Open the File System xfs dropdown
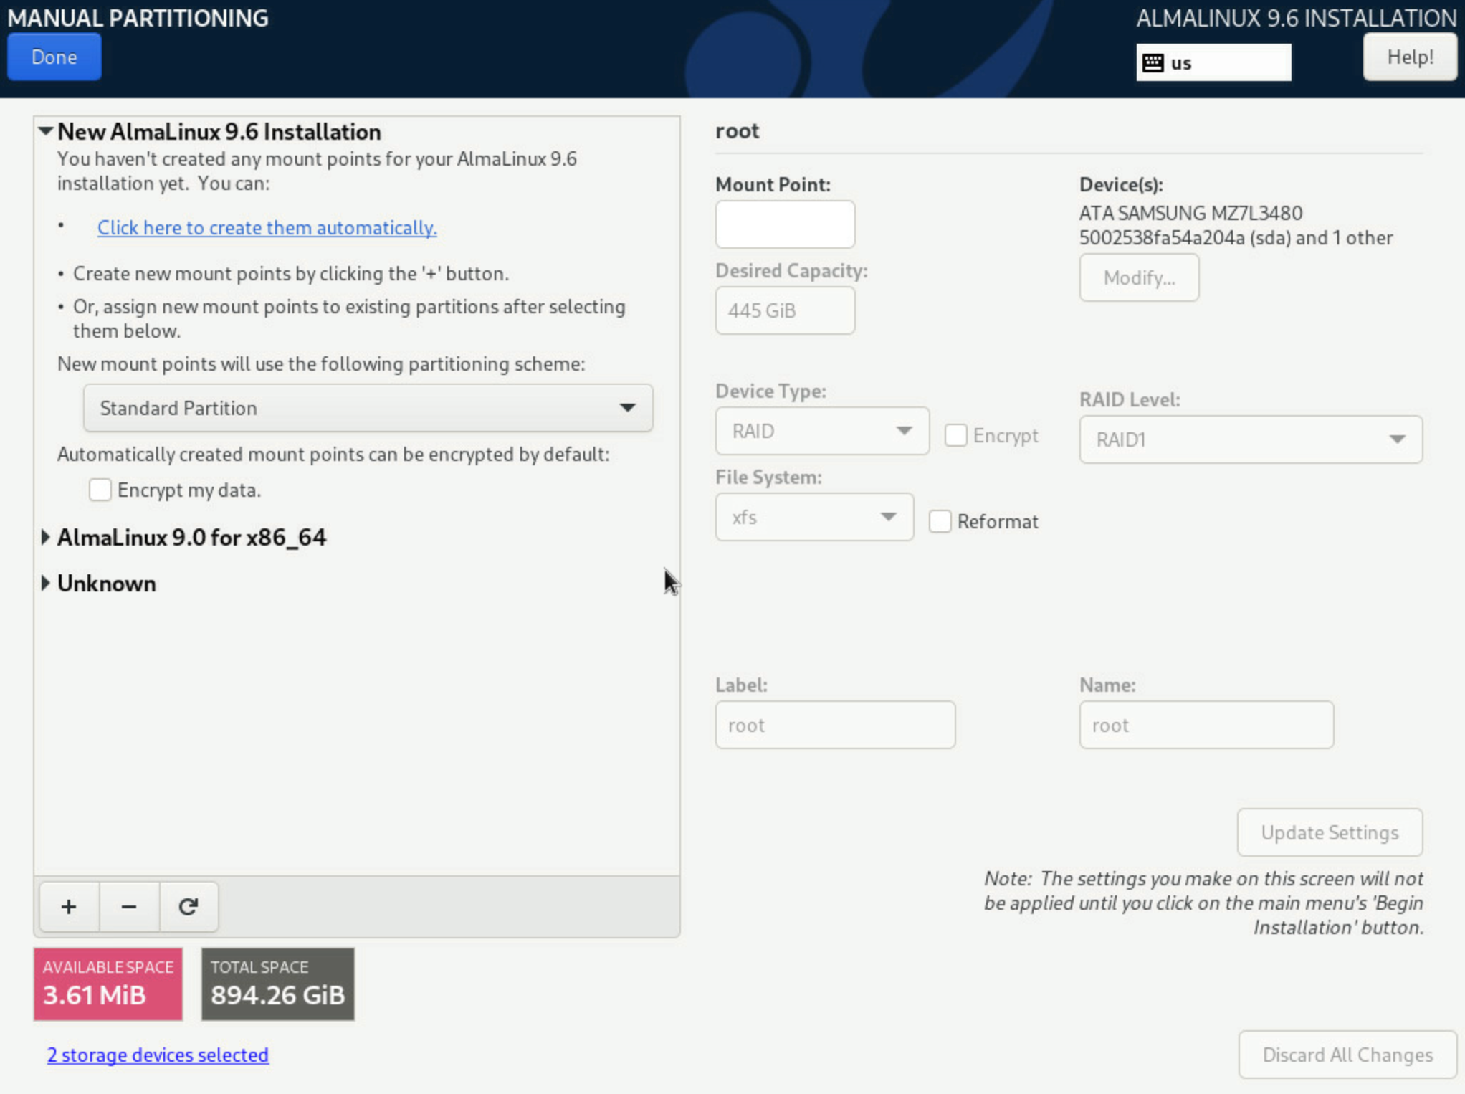This screenshot has height=1094, width=1465. [x=814, y=517]
